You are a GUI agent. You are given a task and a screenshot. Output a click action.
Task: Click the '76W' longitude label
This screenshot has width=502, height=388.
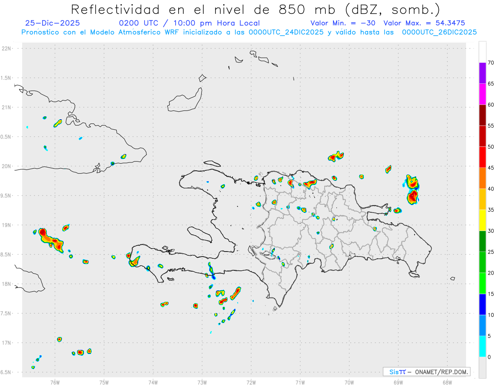(x=55, y=383)
